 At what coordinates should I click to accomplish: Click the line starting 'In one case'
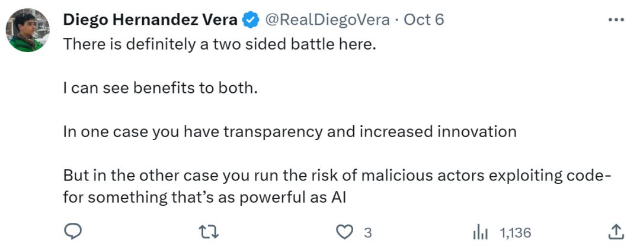point(290,131)
